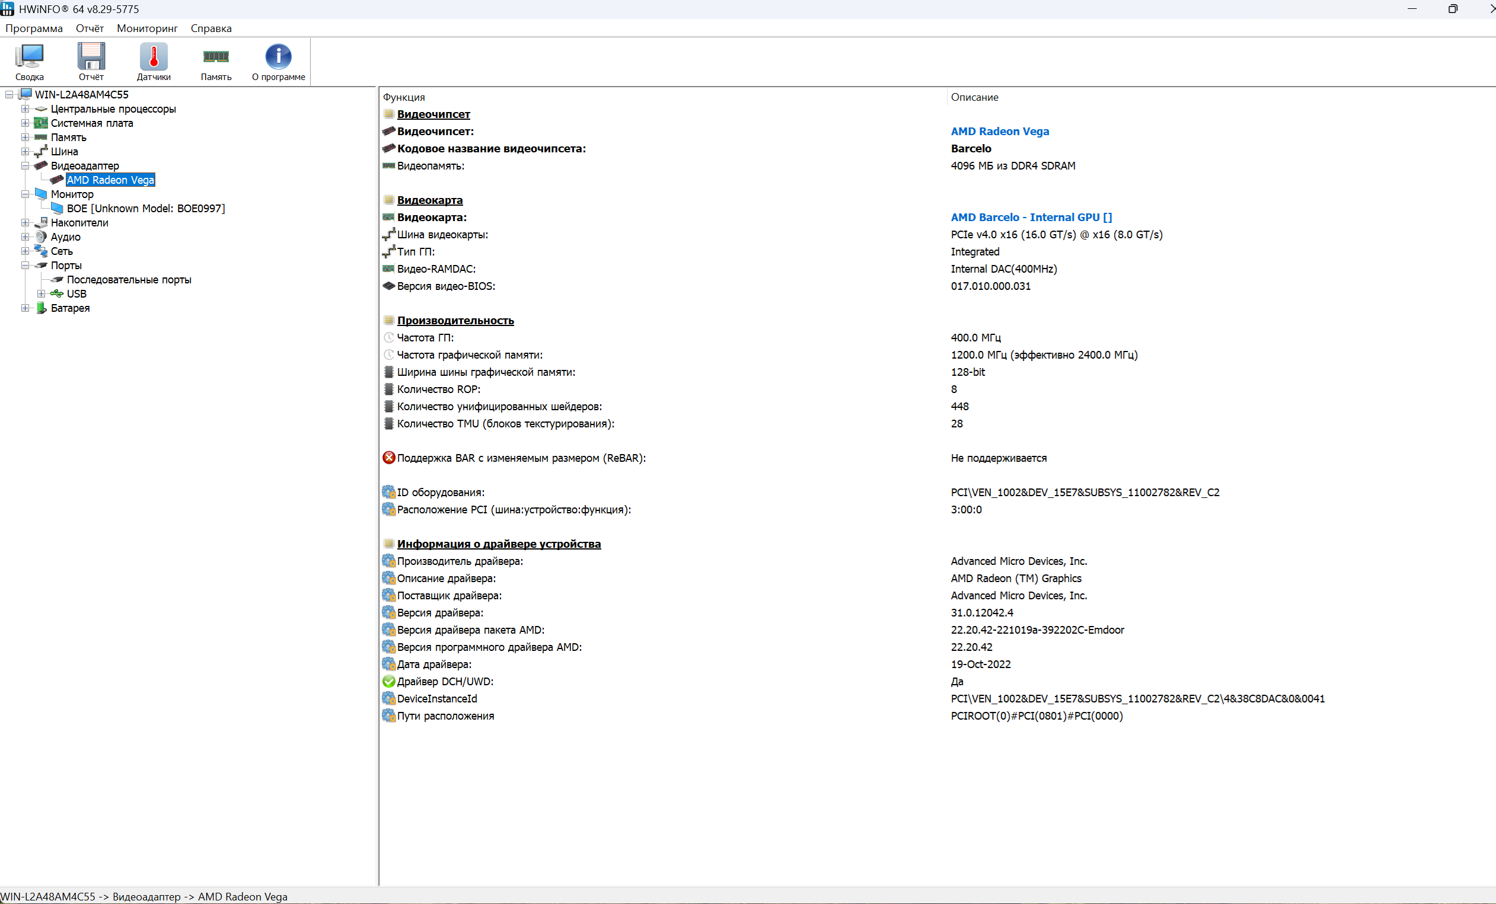This screenshot has width=1496, height=904.
Task: Click the Аудио speaker tree icon
Action: coord(42,237)
